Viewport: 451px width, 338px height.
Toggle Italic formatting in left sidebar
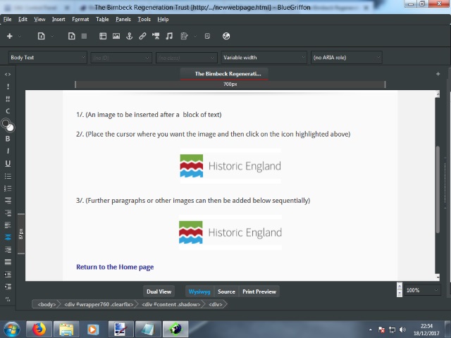[x=8, y=151]
